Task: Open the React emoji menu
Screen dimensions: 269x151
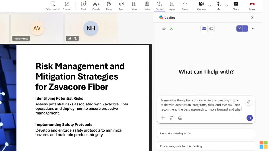Action: 121,6
